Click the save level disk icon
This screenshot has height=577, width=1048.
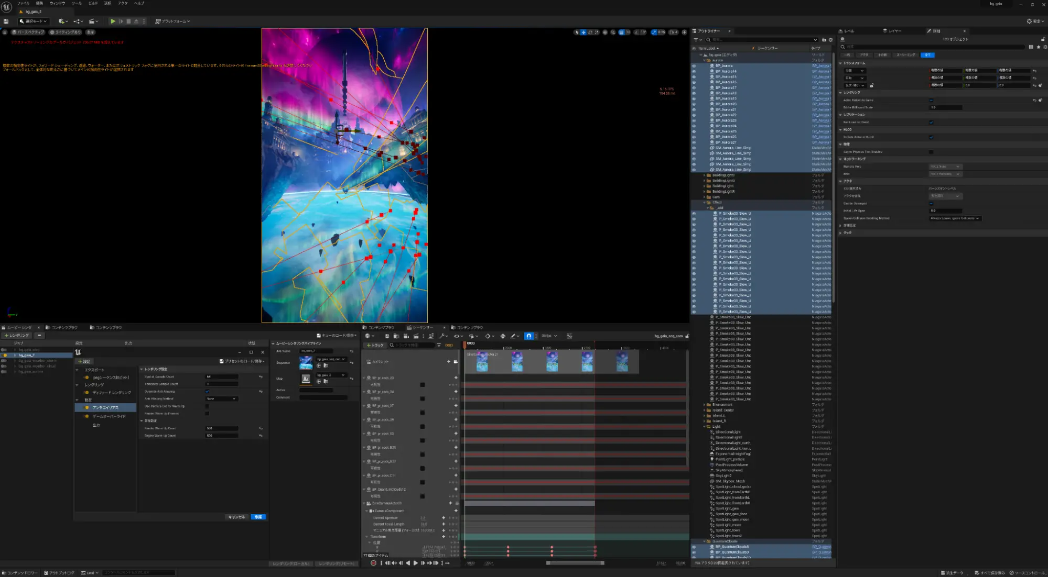click(6, 21)
